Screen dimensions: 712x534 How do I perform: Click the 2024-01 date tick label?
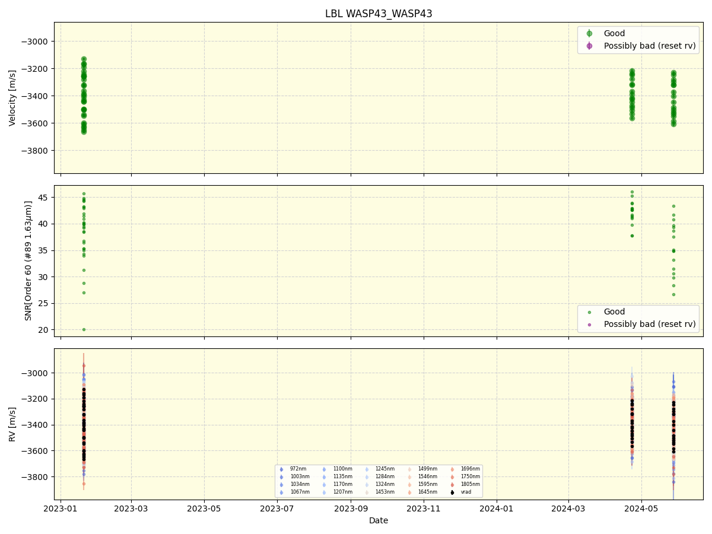(497, 508)
